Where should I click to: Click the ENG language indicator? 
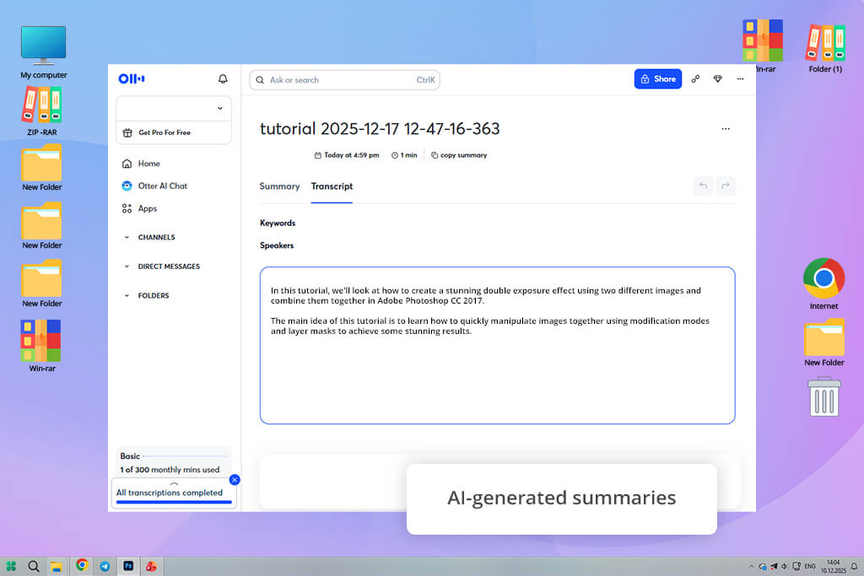click(810, 566)
